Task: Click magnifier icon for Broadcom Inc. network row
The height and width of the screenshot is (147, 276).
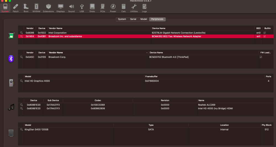Action: (22, 36)
